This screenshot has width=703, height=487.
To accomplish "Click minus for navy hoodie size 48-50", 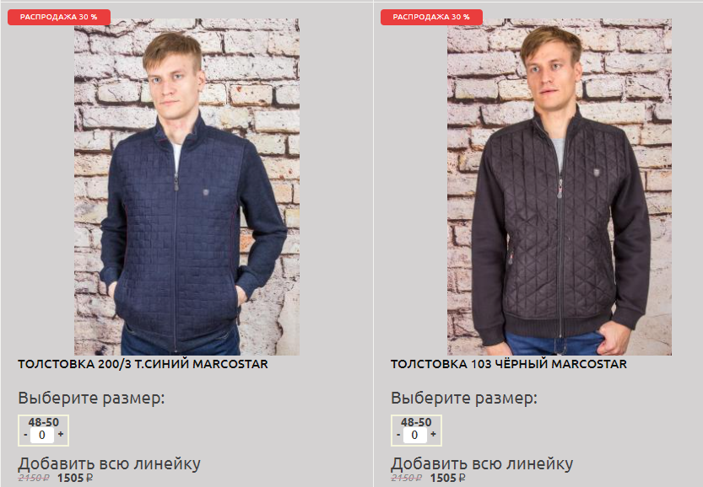I will click(x=25, y=435).
